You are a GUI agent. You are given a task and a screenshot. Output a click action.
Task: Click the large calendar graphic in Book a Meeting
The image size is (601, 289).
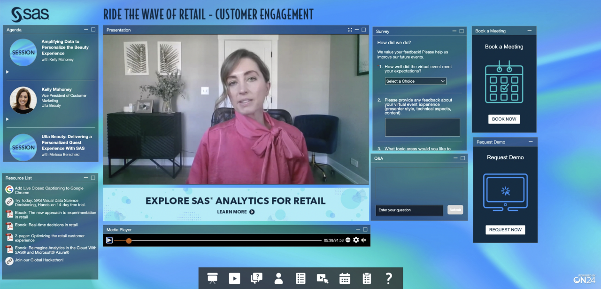504,81
